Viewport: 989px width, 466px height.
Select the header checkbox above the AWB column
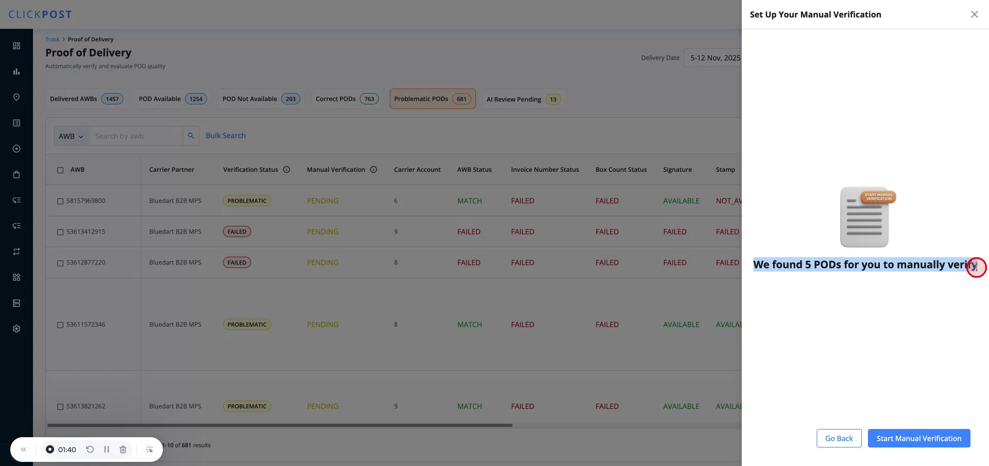pyautogui.click(x=60, y=170)
